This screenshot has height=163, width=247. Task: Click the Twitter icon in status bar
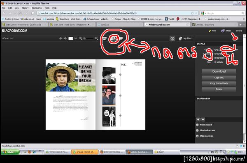(x=241, y=146)
